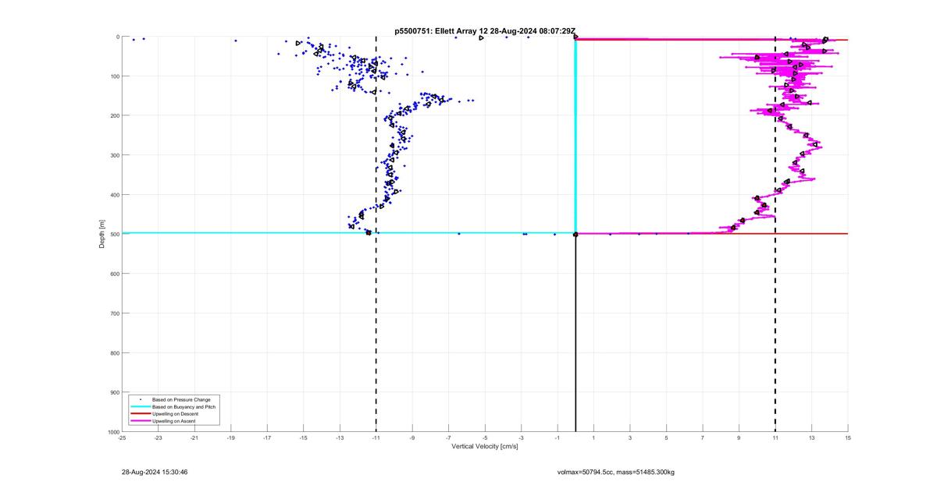Click the depth-axis tick label '900'

coord(114,392)
